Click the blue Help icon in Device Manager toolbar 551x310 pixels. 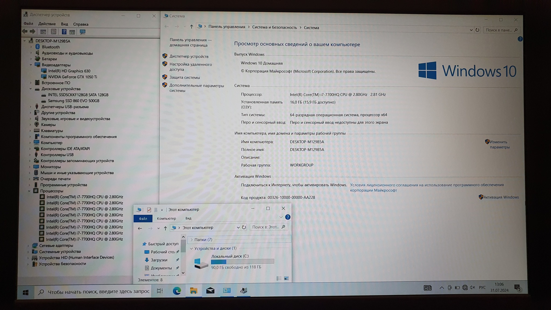tap(64, 32)
